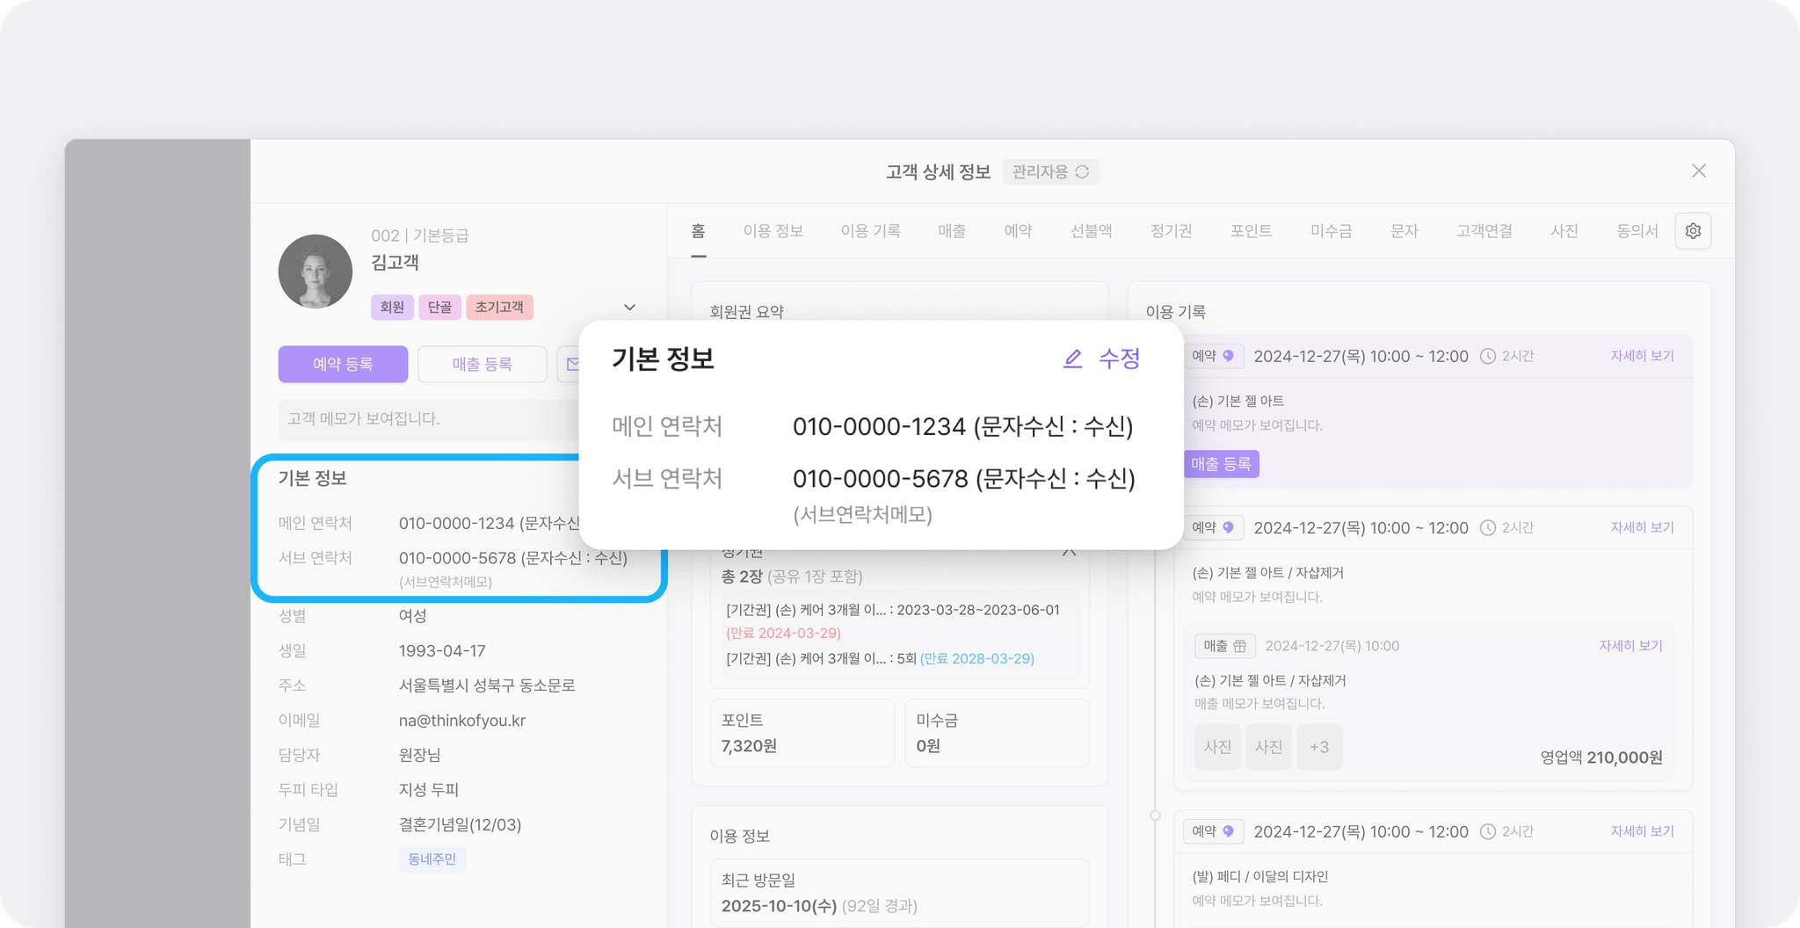Click the 미수금 0원 card

[x=997, y=733]
